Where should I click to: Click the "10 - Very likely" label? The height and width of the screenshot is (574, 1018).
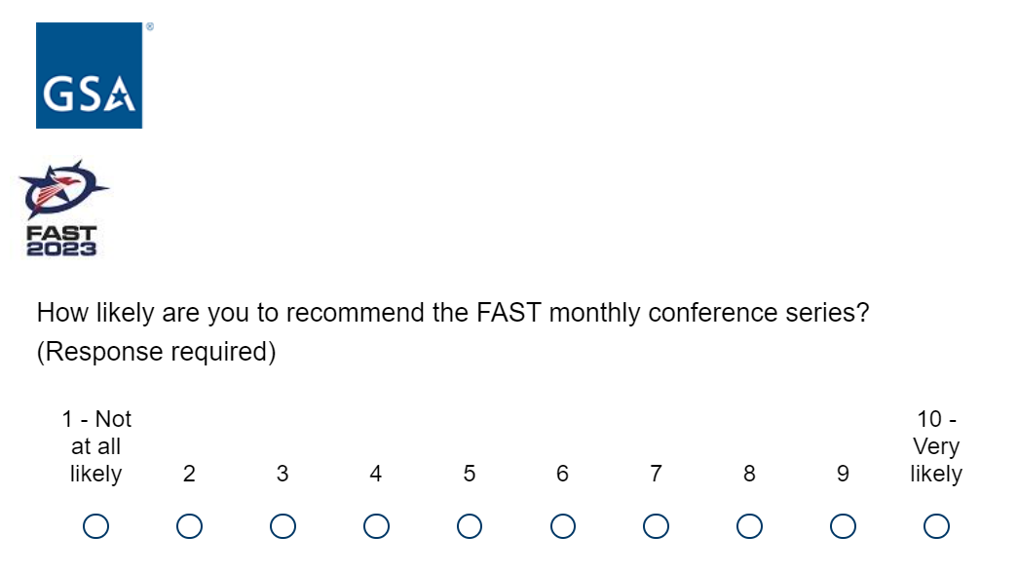[936, 446]
